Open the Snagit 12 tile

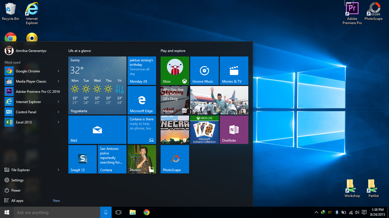82,159
